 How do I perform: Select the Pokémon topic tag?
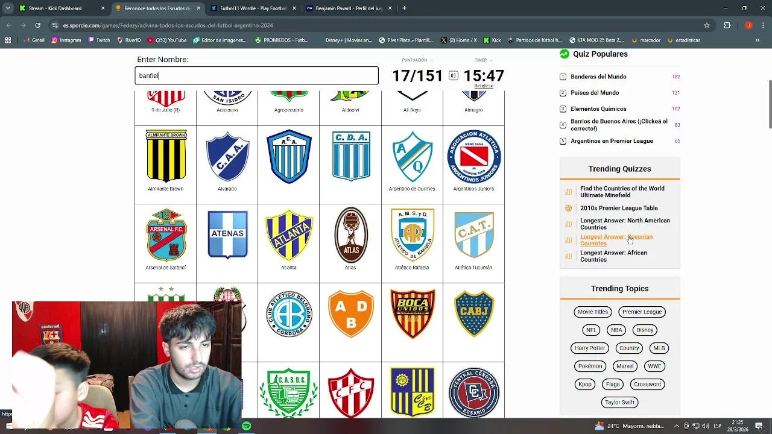tap(590, 366)
